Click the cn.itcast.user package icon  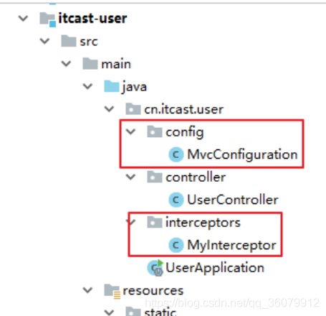133,109
